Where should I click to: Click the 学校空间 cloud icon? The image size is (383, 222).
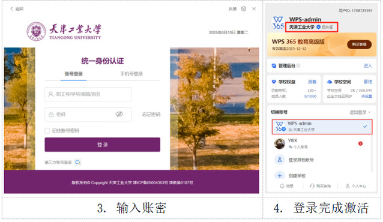coord(330,82)
